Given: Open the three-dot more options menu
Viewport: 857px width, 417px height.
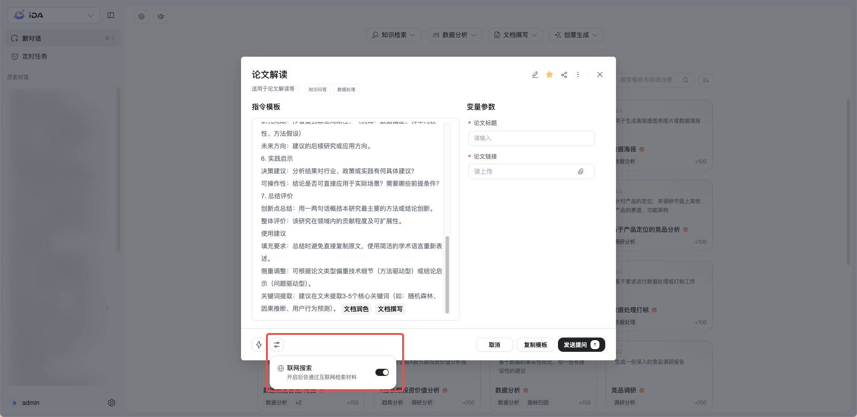Looking at the screenshot, I should (578, 75).
